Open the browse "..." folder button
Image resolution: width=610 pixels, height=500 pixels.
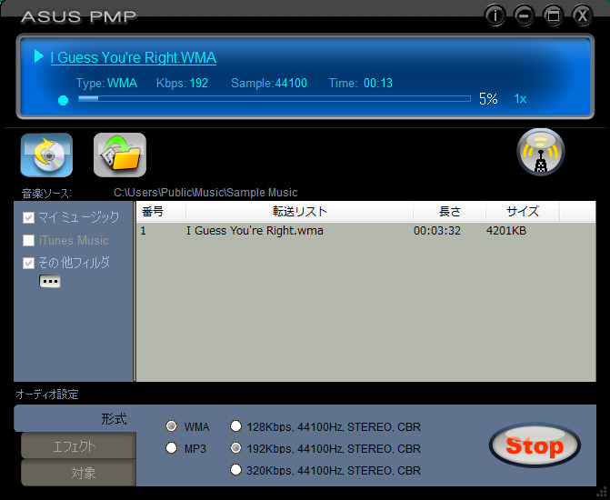point(50,281)
